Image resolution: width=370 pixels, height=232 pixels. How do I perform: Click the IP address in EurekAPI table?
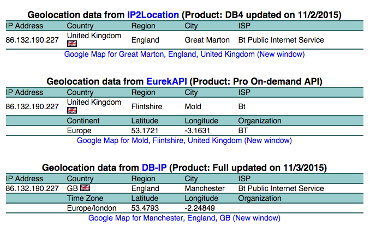[32, 106]
